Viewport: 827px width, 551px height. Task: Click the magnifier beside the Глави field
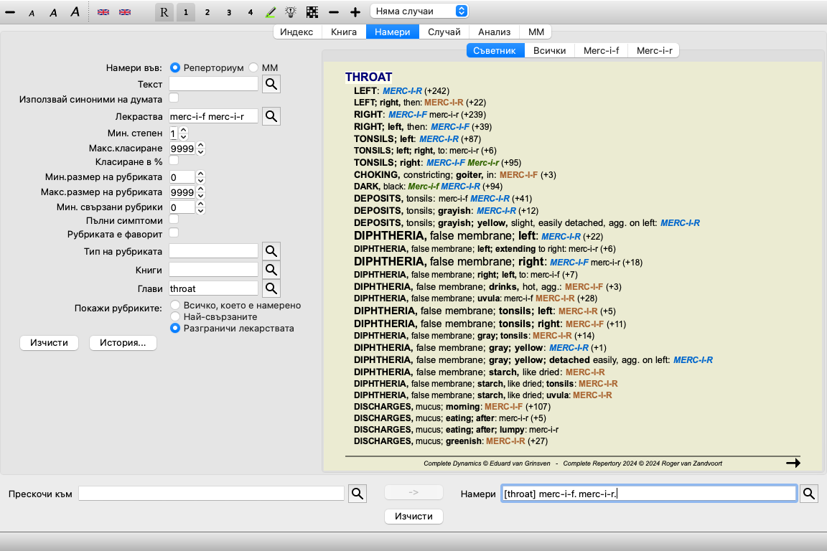pos(271,288)
